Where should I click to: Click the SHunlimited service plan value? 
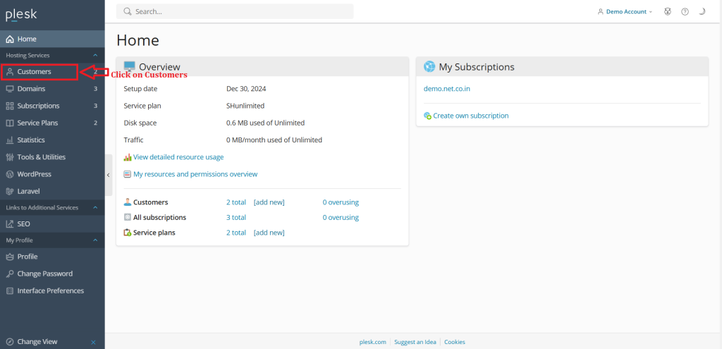pos(245,106)
